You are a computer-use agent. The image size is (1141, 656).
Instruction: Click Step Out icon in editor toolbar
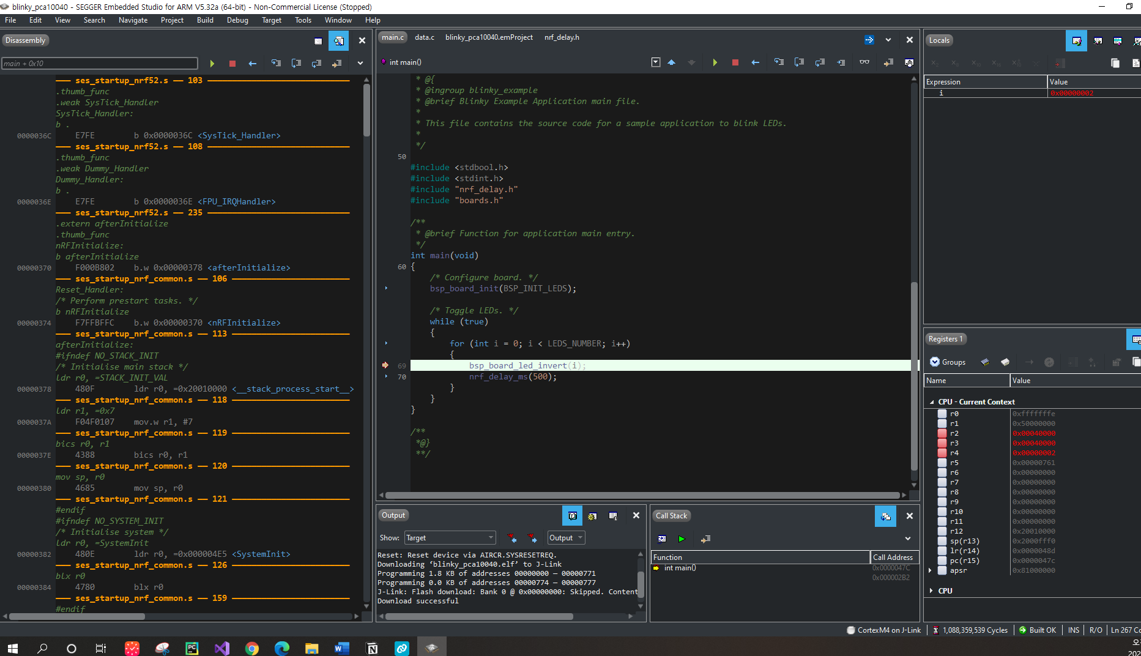[820, 62]
